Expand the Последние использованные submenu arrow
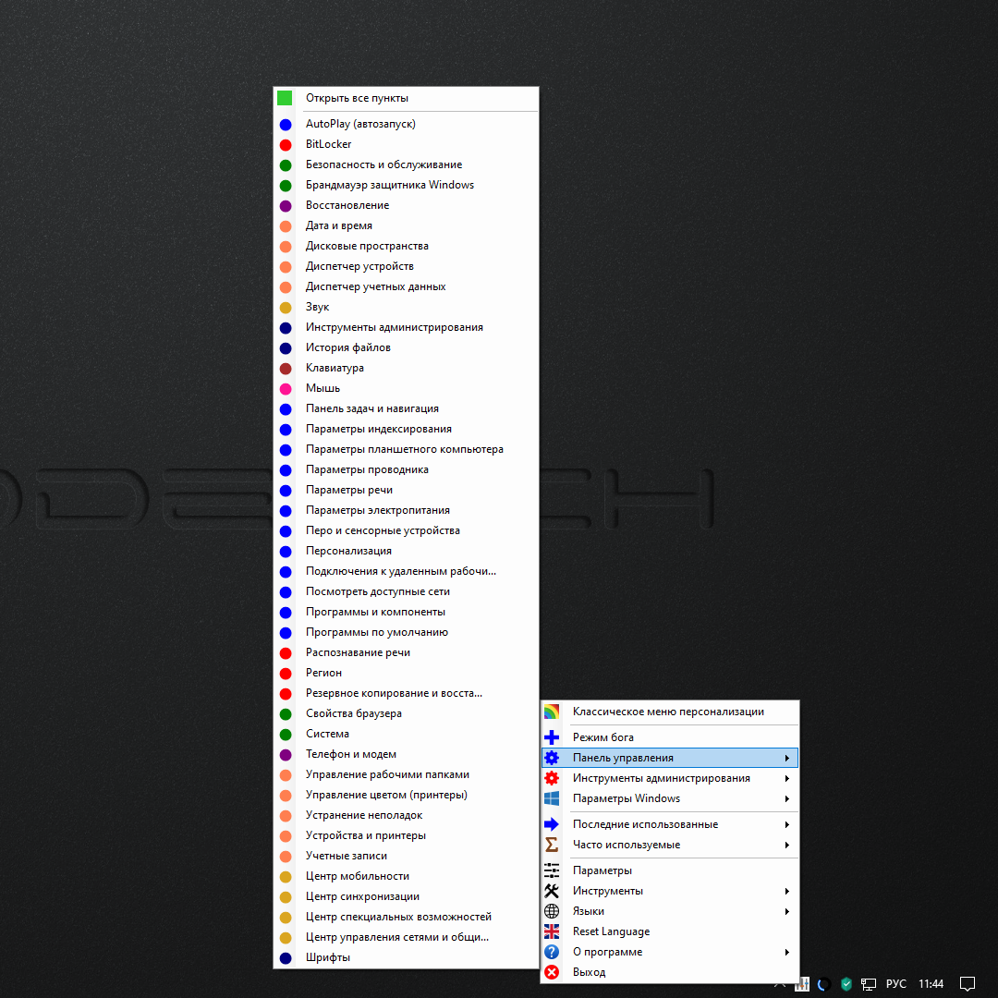Screen dimensions: 998x998 (787, 824)
